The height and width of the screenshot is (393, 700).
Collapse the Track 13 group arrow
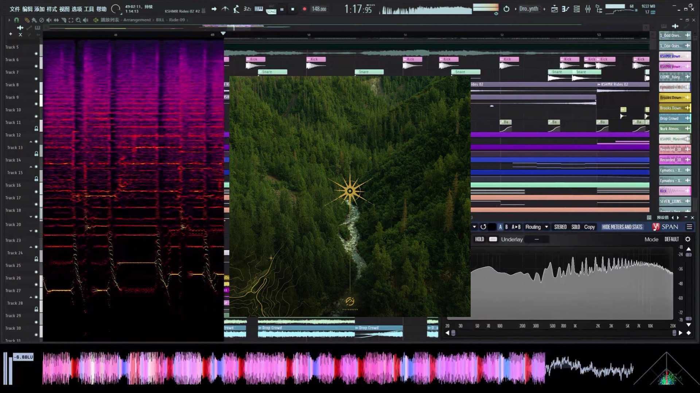click(31, 142)
